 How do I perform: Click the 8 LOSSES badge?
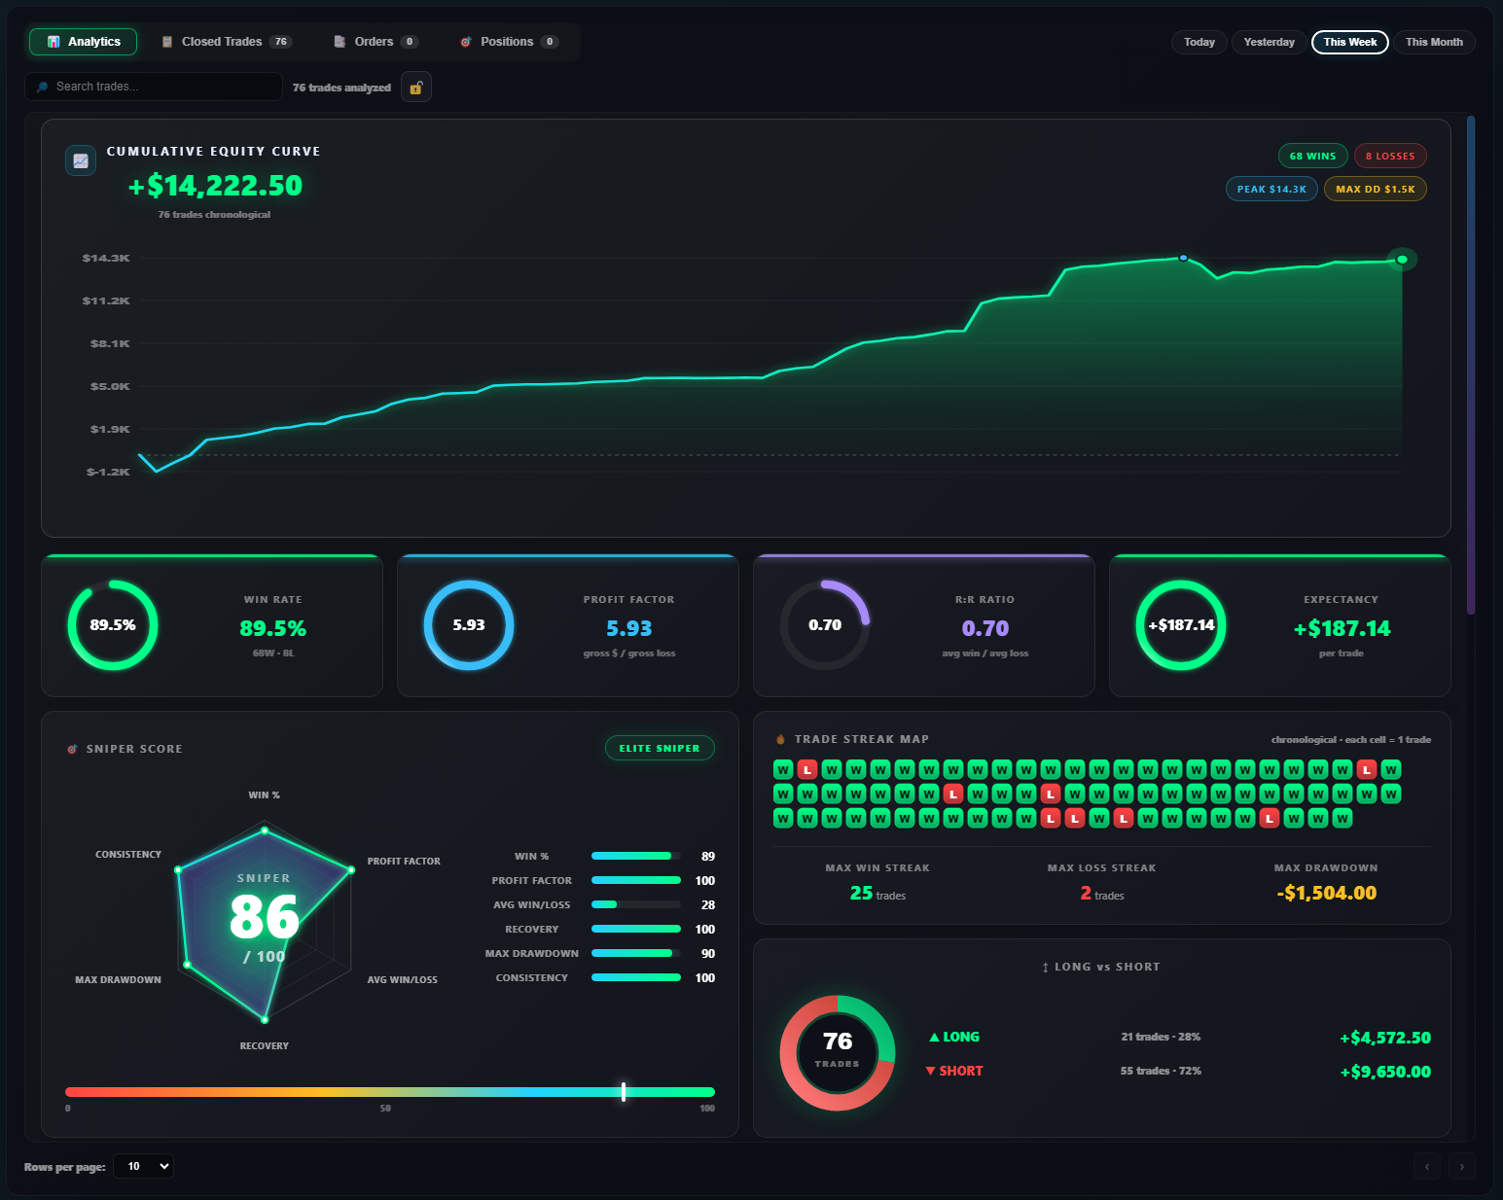tap(1390, 156)
